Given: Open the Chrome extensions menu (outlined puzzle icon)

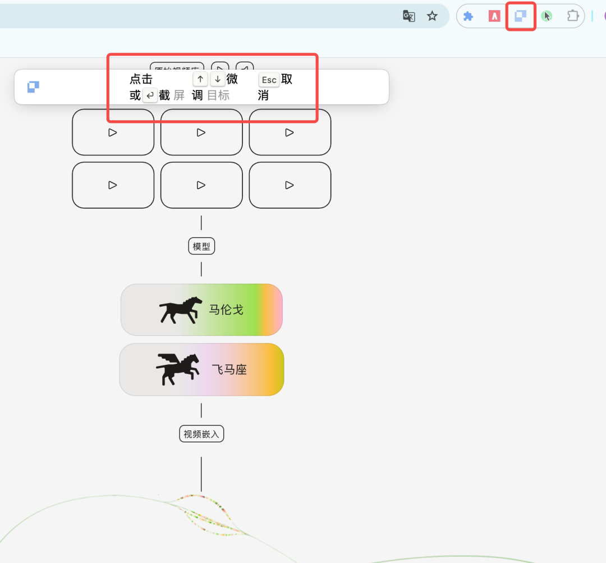Looking at the screenshot, I should tap(572, 16).
